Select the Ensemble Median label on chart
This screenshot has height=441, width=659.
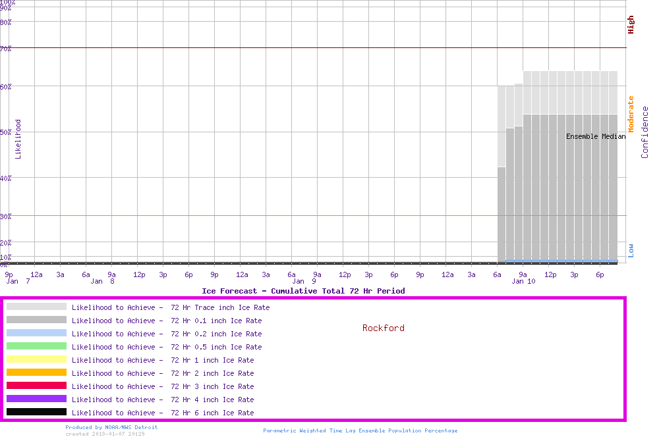pos(596,136)
